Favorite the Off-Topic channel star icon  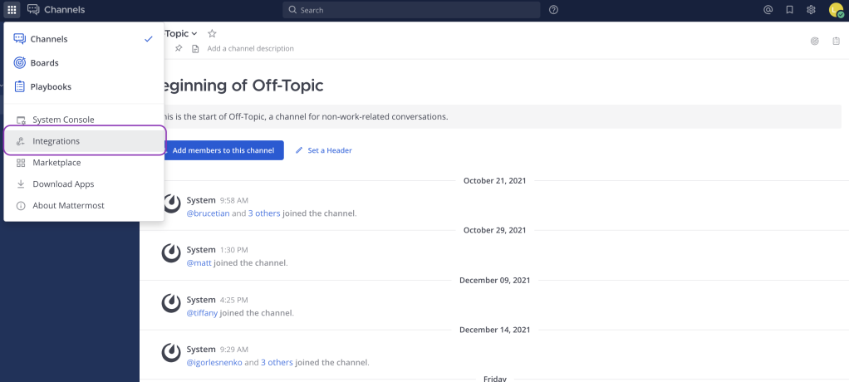tap(213, 33)
